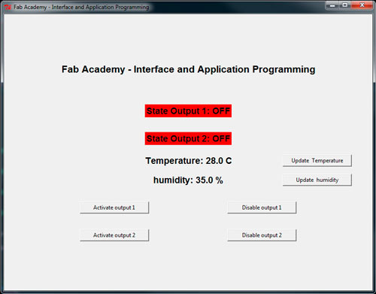Click the Activate output 2 button
This screenshot has height=294, width=376.
[x=114, y=235]
